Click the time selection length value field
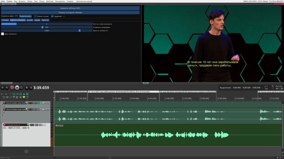 coord(256,87)
